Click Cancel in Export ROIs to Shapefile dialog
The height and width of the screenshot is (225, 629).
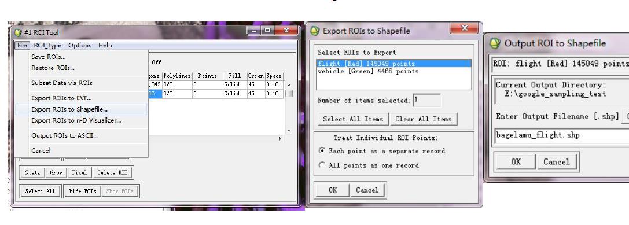coord(367,190)
